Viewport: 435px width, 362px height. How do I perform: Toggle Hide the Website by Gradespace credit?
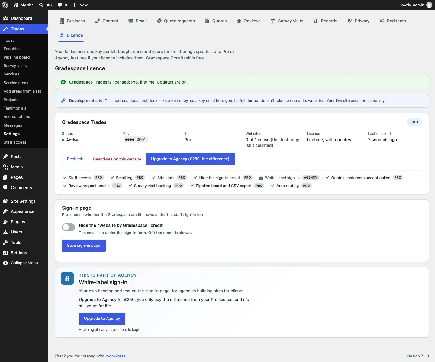[69, 227]
